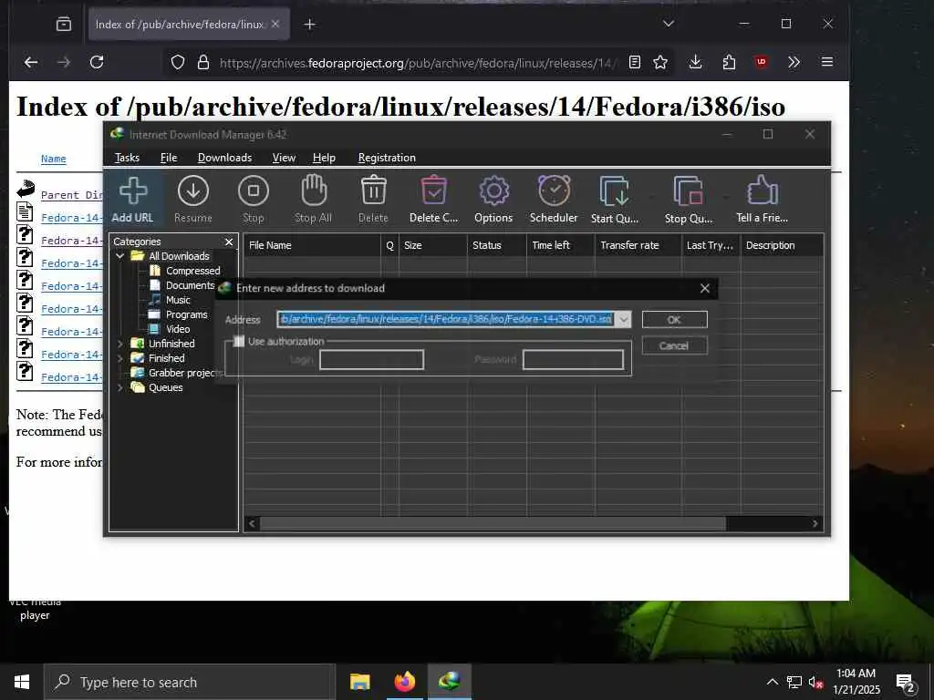Click the Tell a Friend thumbs-up icon
Viewport: 934px width, 700px height.
coord(763,199)
